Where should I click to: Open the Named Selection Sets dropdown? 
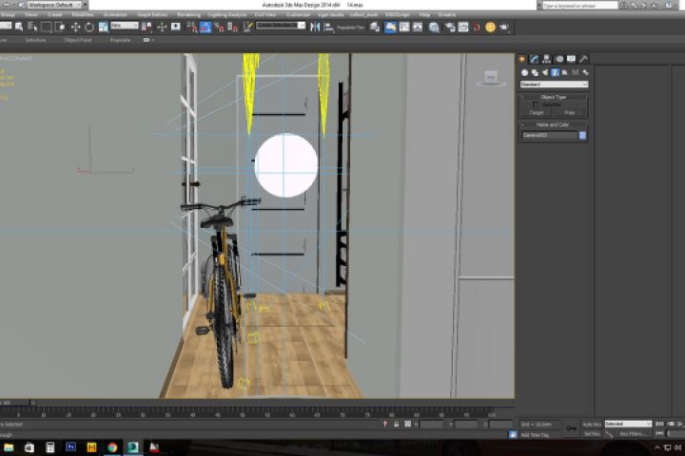coord(281,26)
